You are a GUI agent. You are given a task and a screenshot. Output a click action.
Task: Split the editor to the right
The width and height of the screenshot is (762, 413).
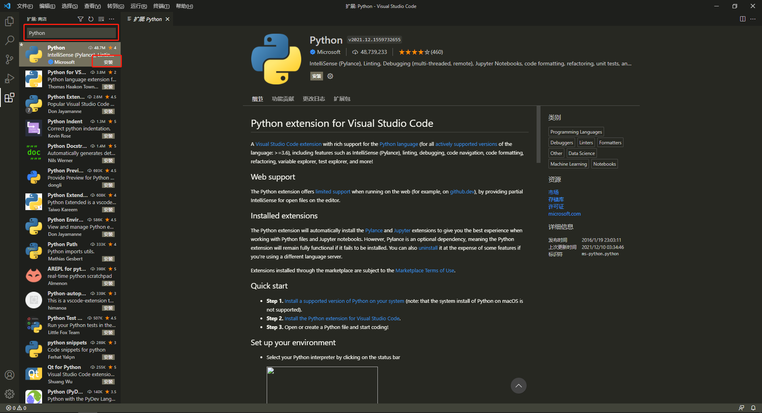tap(743, 19)
